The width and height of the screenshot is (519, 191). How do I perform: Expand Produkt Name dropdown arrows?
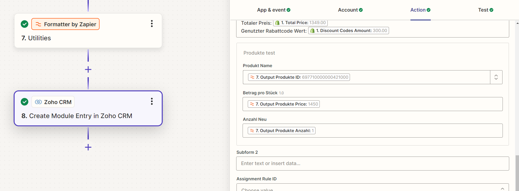point(496,77)
